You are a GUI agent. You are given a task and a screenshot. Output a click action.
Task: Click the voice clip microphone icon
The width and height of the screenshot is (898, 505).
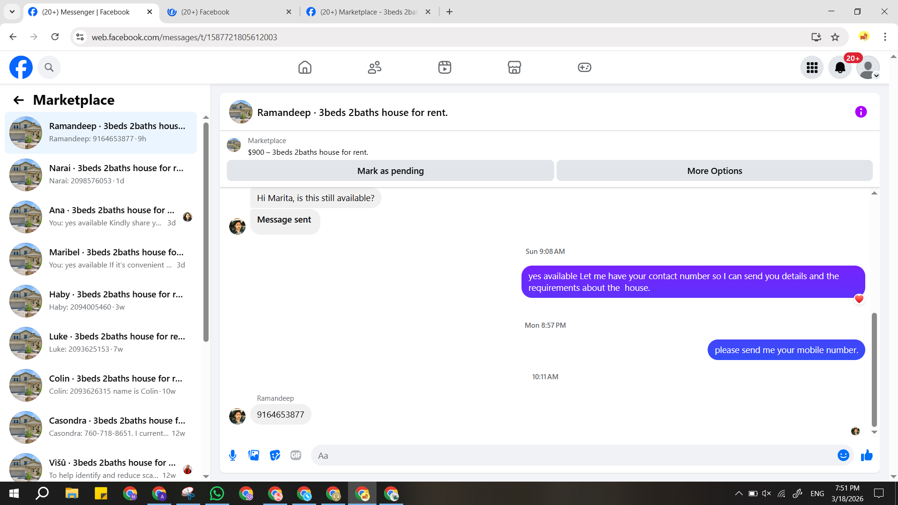pos(232,455)
